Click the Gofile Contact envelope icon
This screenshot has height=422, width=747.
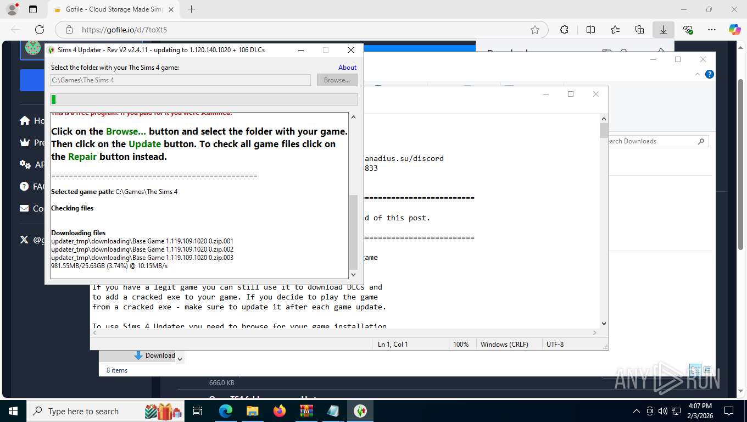click(x=24, y=208)
